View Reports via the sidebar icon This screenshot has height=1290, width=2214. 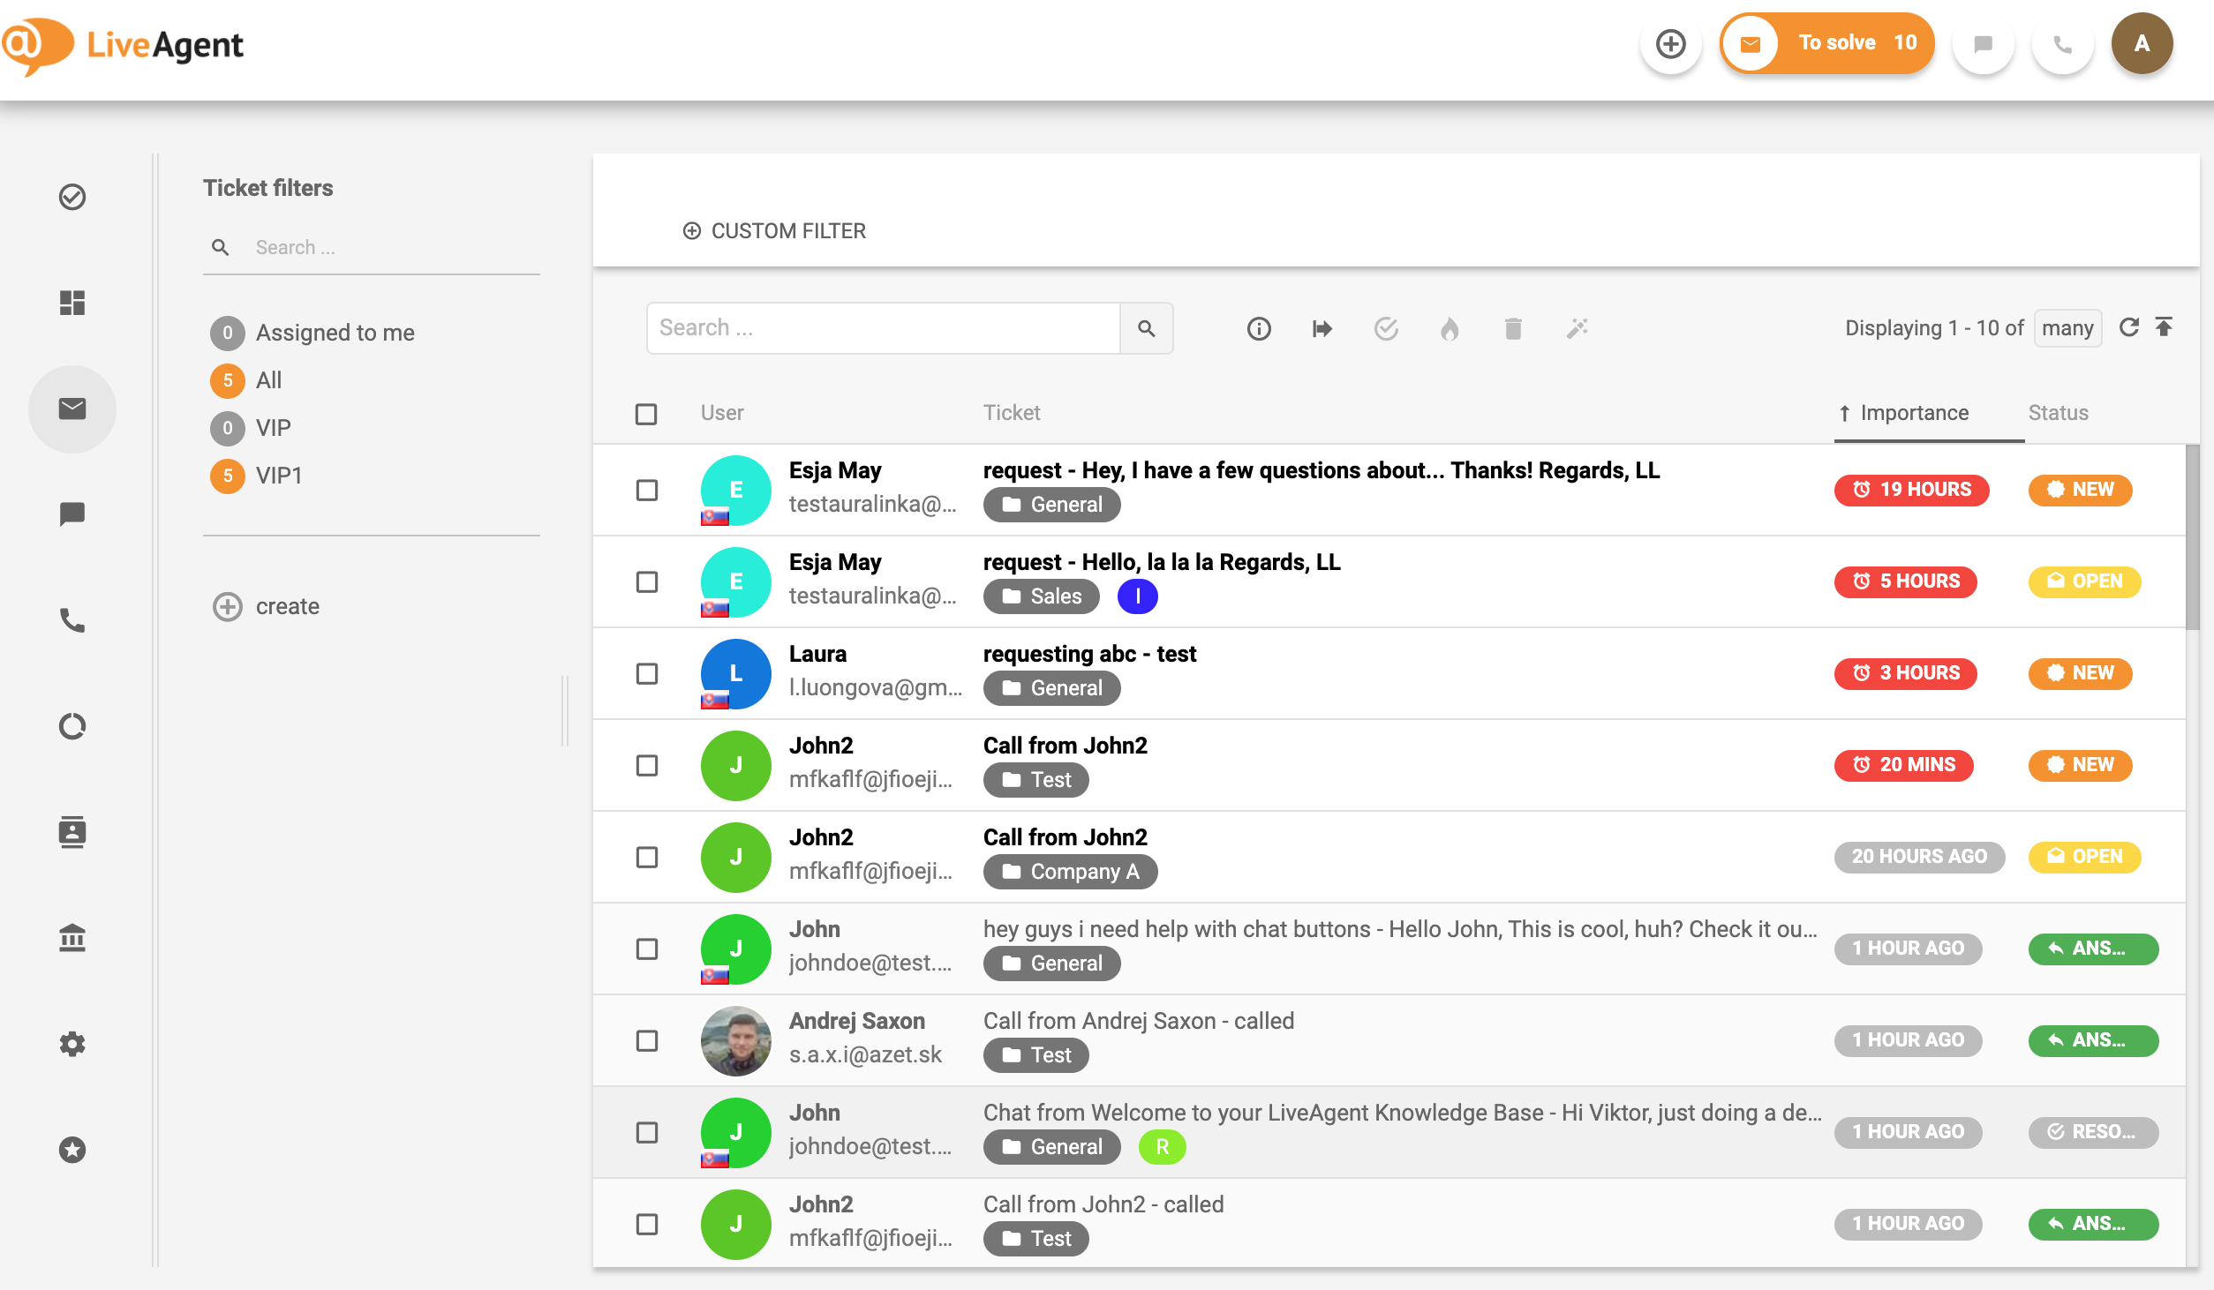[x=72, y=725]
